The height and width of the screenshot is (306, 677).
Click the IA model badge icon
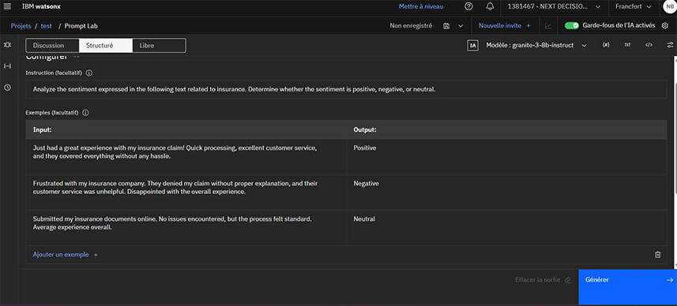[x=472, y=45]
